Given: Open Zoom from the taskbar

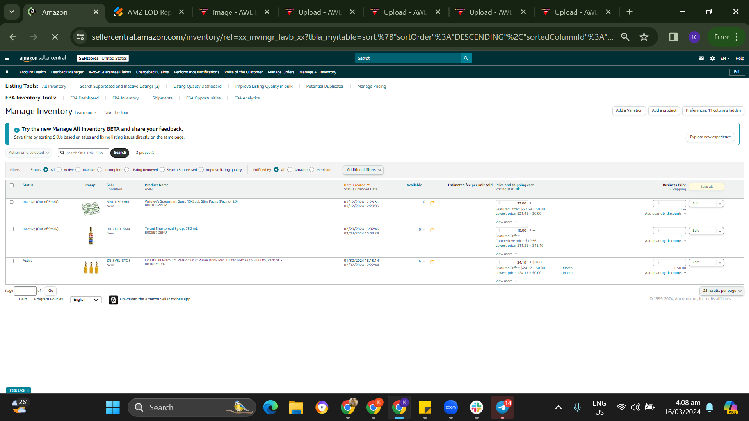Looking at the screenshot, I should (x=451, y=408).
